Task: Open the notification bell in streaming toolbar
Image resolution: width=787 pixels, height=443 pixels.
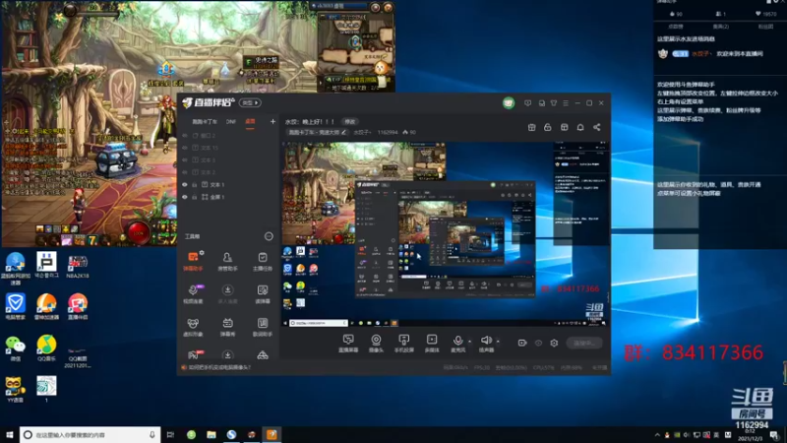Action: point(580,128)
